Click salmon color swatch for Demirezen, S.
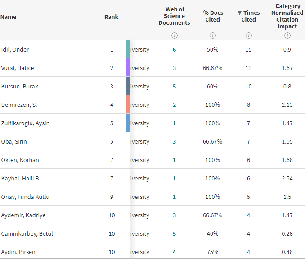305x259 pixels. tap(128, 105)
